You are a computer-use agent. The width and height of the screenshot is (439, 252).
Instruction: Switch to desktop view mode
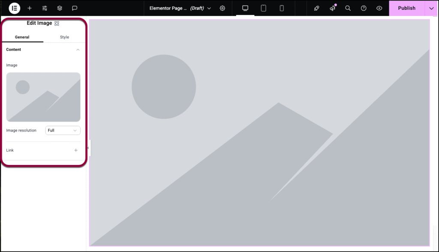(245, 8)
